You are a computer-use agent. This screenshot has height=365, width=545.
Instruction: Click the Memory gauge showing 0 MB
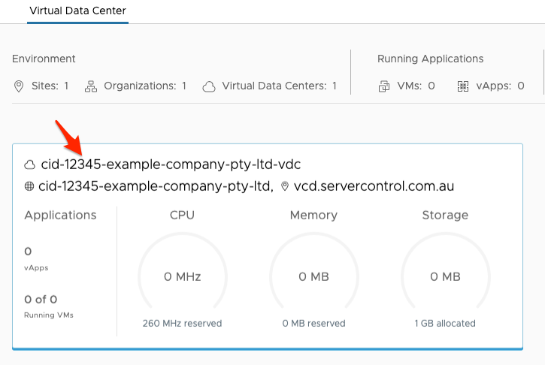(313, 276)
